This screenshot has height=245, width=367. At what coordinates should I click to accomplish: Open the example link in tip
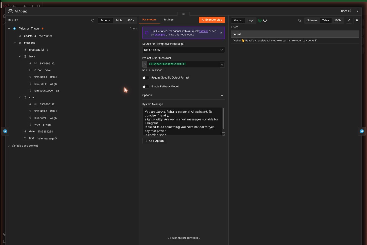160,35
